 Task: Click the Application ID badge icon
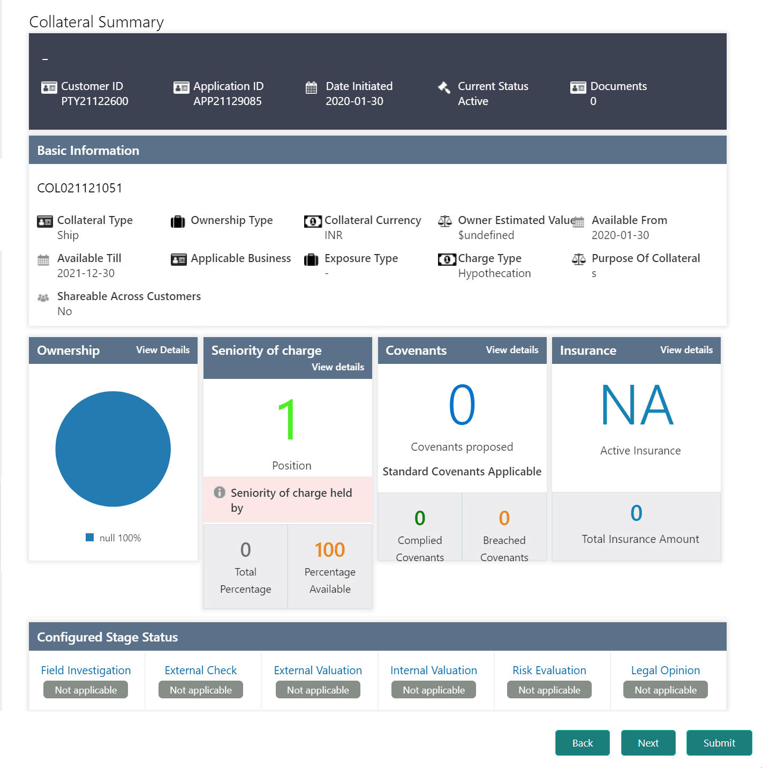coord(180,87)
